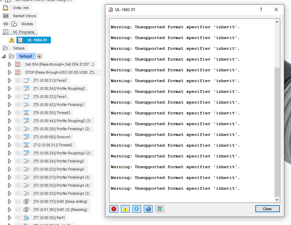291x225 pixels.
Task: Select the Thread3 operation icon
Action: point(26,113)
